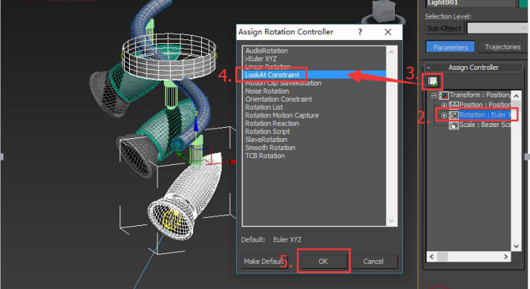Click the blue Z axis gizmo arrow
Viewport: 530px width, 289px height.
coord(196,126)
